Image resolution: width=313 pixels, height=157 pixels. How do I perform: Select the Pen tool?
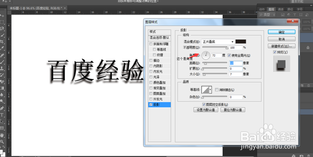(x=2, y=108)
